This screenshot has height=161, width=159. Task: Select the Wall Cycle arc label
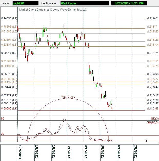point(68,97)
